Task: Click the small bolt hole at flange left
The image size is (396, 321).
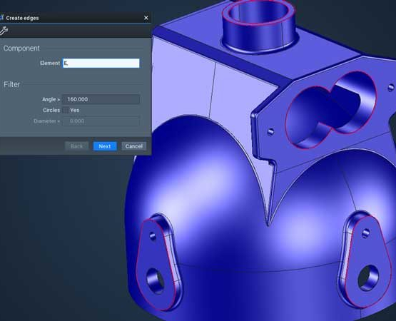Action: 270,131
